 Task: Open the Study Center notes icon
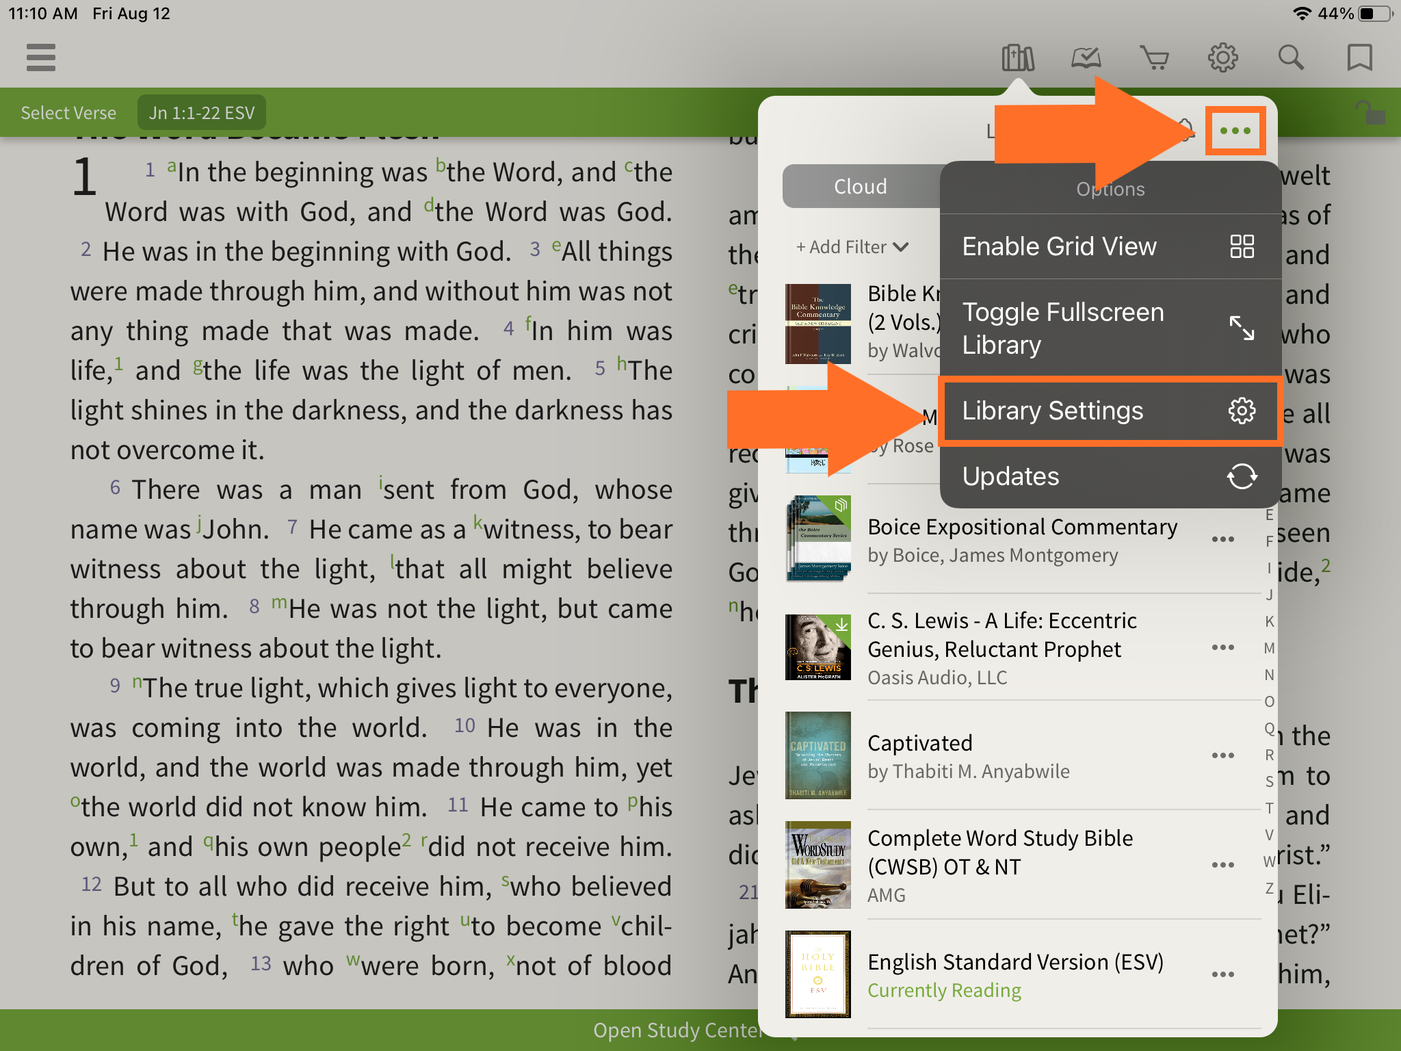point(1086,58)
